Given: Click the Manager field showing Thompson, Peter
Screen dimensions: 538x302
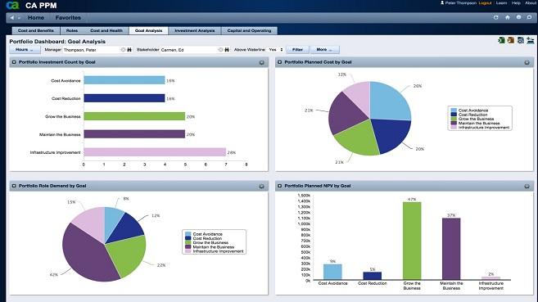Looking at the screenshot, I should click(x=92, y=50).
